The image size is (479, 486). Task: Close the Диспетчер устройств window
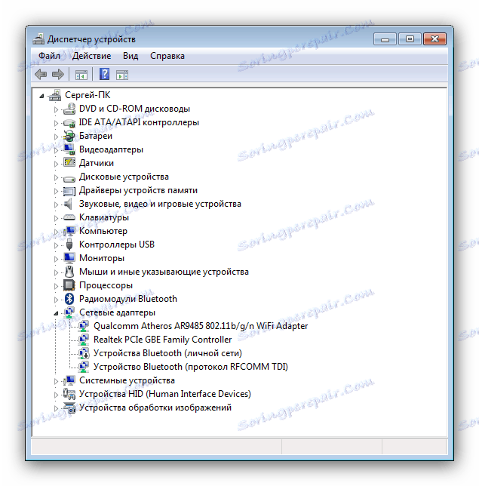434,39
